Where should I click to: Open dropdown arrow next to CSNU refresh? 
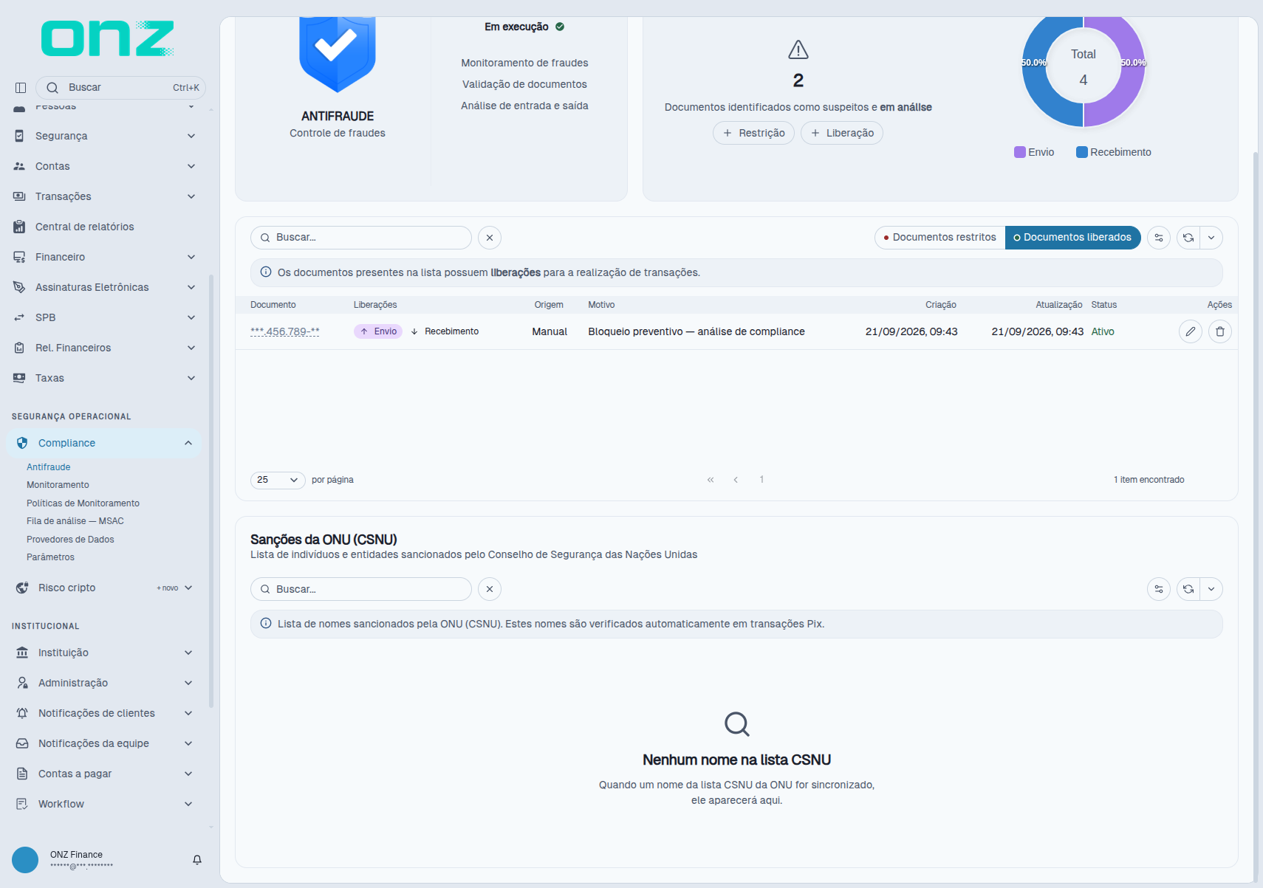(x=1211, y=589)
